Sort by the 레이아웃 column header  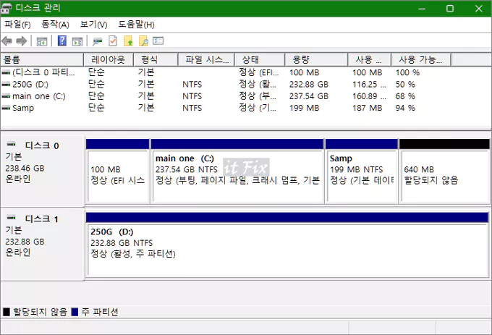coord(109,59)
